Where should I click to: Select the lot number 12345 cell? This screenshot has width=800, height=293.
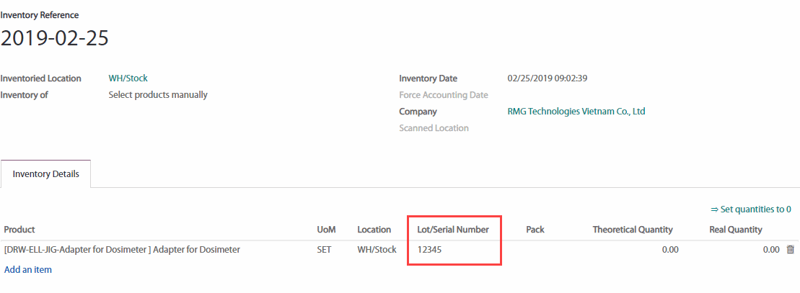point(431,250)
